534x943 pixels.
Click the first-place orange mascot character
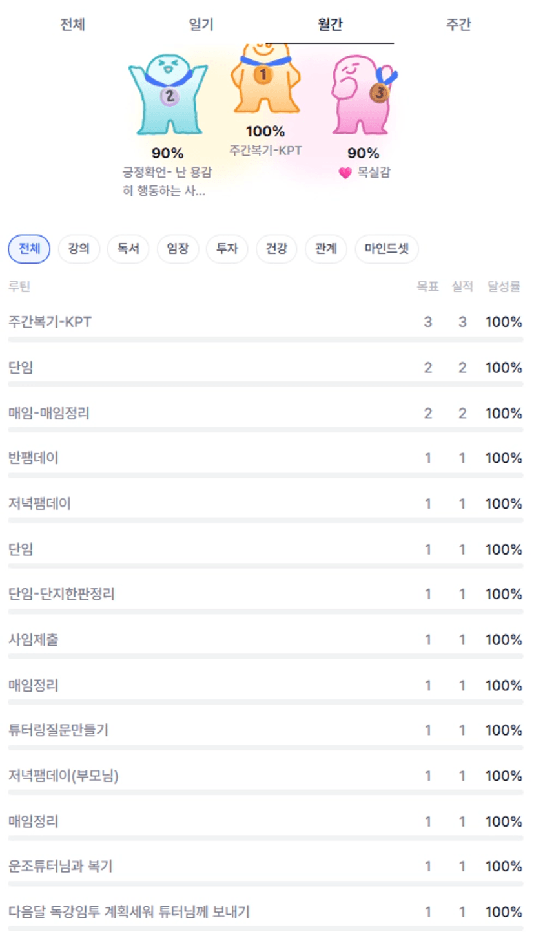pyautogui.click(x=265, y=97)
